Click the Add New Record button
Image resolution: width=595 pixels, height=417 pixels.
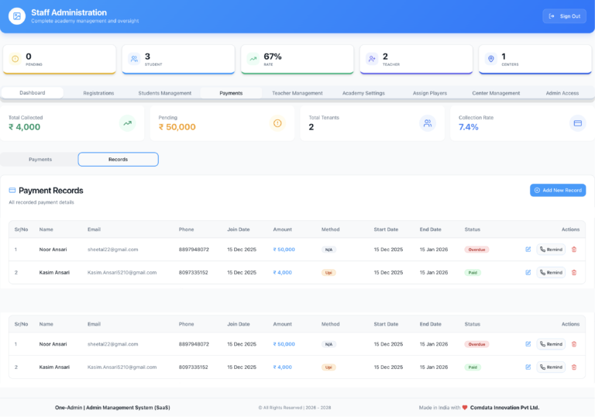(x=557, y=190)
